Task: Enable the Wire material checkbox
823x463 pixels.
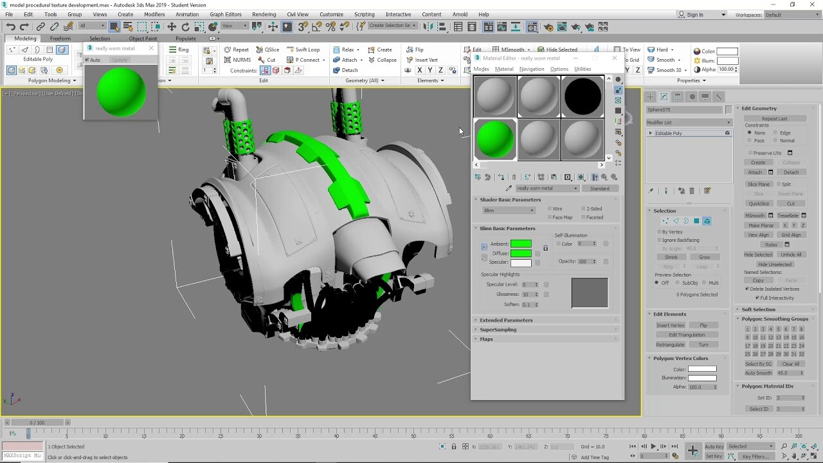Action: click(x=549, y=208)
